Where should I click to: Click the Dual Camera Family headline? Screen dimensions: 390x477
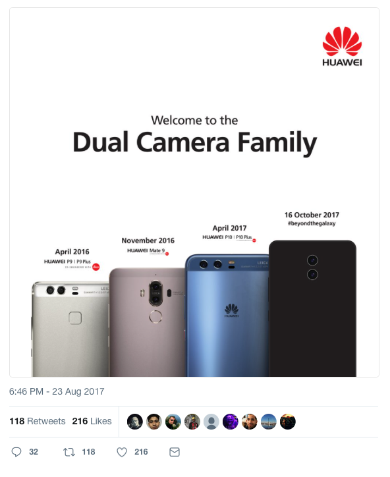(195, 142)
